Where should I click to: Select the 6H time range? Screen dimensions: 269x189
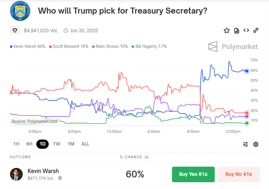(29, 144)
